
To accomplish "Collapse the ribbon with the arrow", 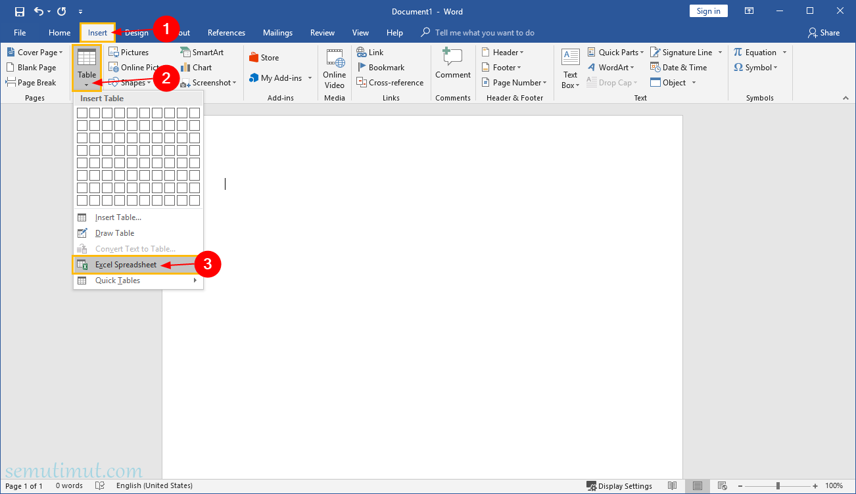I will point(845,98).
